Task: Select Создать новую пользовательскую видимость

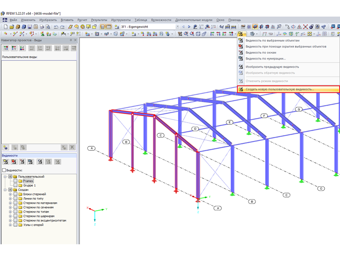Action: [x=289, y=89]
